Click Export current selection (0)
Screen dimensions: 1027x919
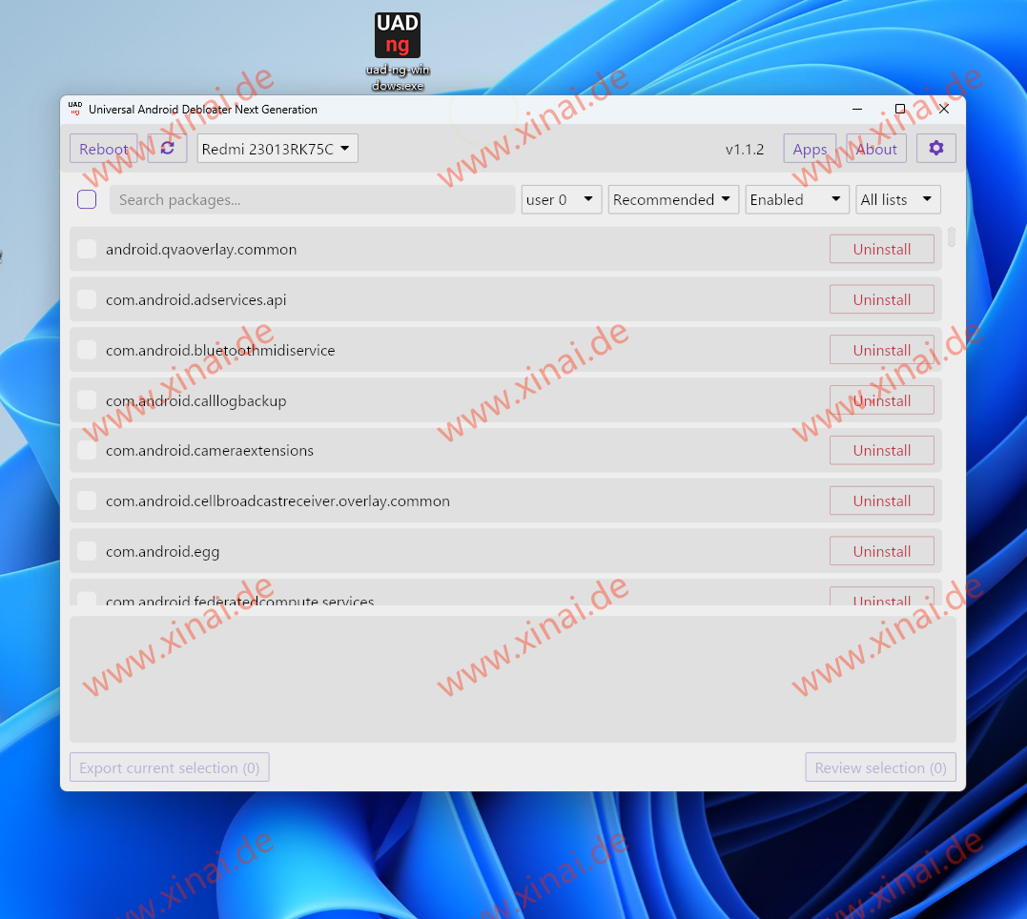pyautogui.click(x=170, y=767)
